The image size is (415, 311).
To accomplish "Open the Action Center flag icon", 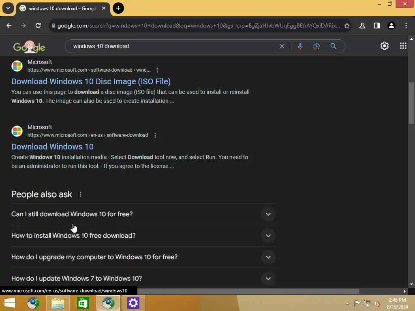I will (357, 303).
